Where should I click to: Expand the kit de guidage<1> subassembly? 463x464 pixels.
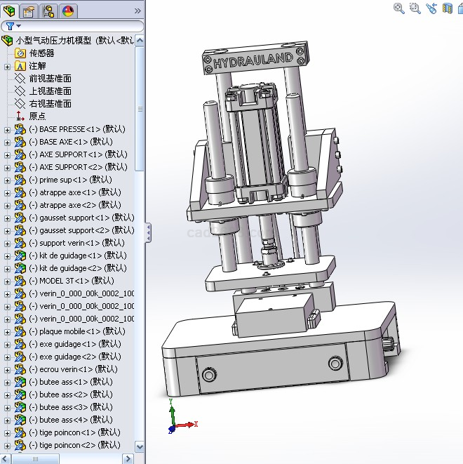[x=7, y=256]
